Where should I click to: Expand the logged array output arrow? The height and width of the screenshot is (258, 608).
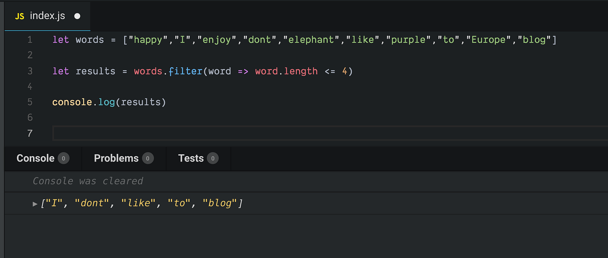[x=35, y=204]
